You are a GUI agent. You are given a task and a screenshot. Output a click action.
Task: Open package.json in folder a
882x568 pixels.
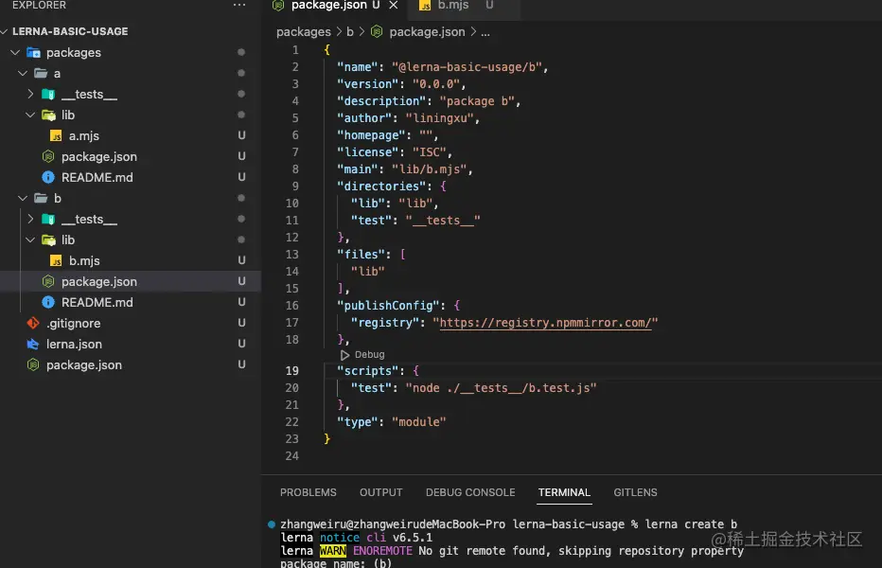pos(99,156)
